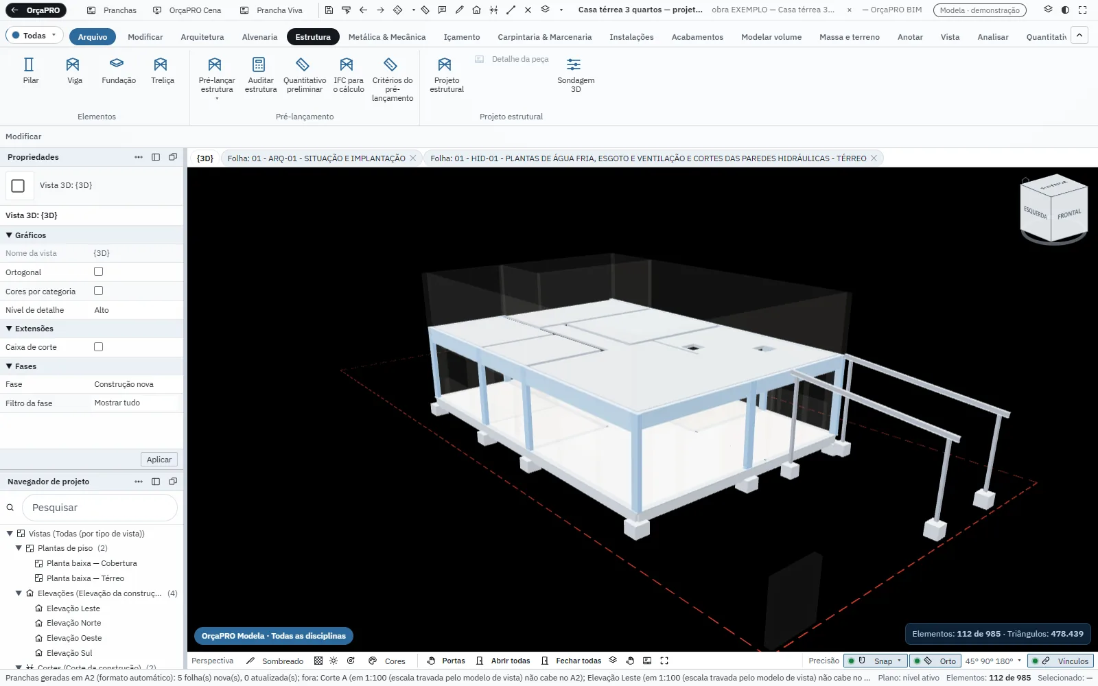Open the Folha 01 ARQ-01 view tab

point(316,158)
